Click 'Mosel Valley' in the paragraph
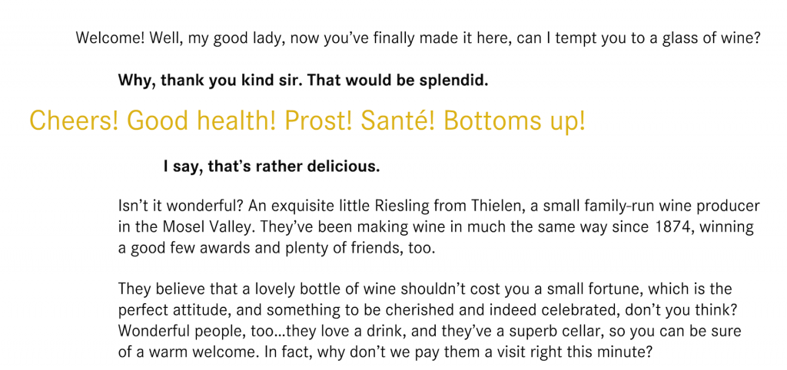This screenshot has height=370, width=787. [x=206, y=227]
